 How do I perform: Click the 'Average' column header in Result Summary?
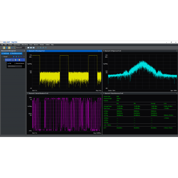[x=153, y=103]
